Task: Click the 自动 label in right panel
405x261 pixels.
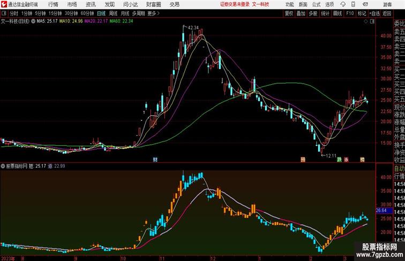Action: point(399,168)
